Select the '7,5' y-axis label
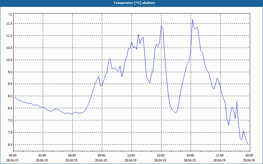Image resolution: width=263 pixels, height=164 pixels. (x=10, y=120)
